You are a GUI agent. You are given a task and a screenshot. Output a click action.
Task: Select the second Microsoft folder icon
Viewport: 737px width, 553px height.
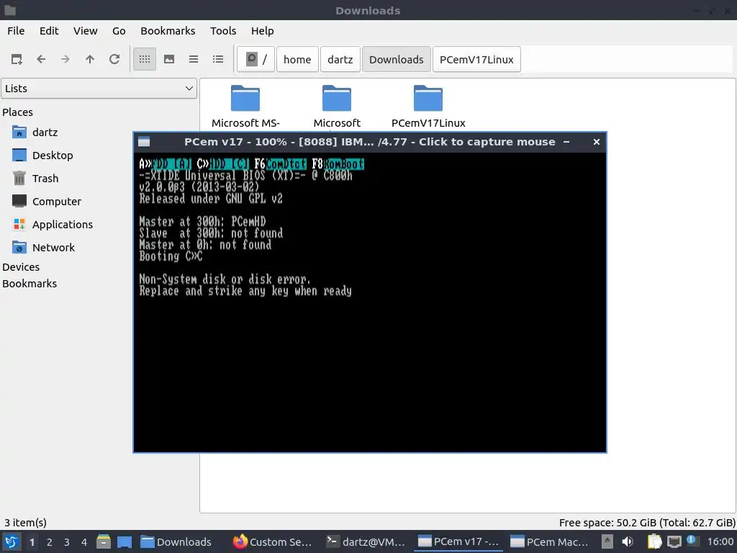(337, 98)
